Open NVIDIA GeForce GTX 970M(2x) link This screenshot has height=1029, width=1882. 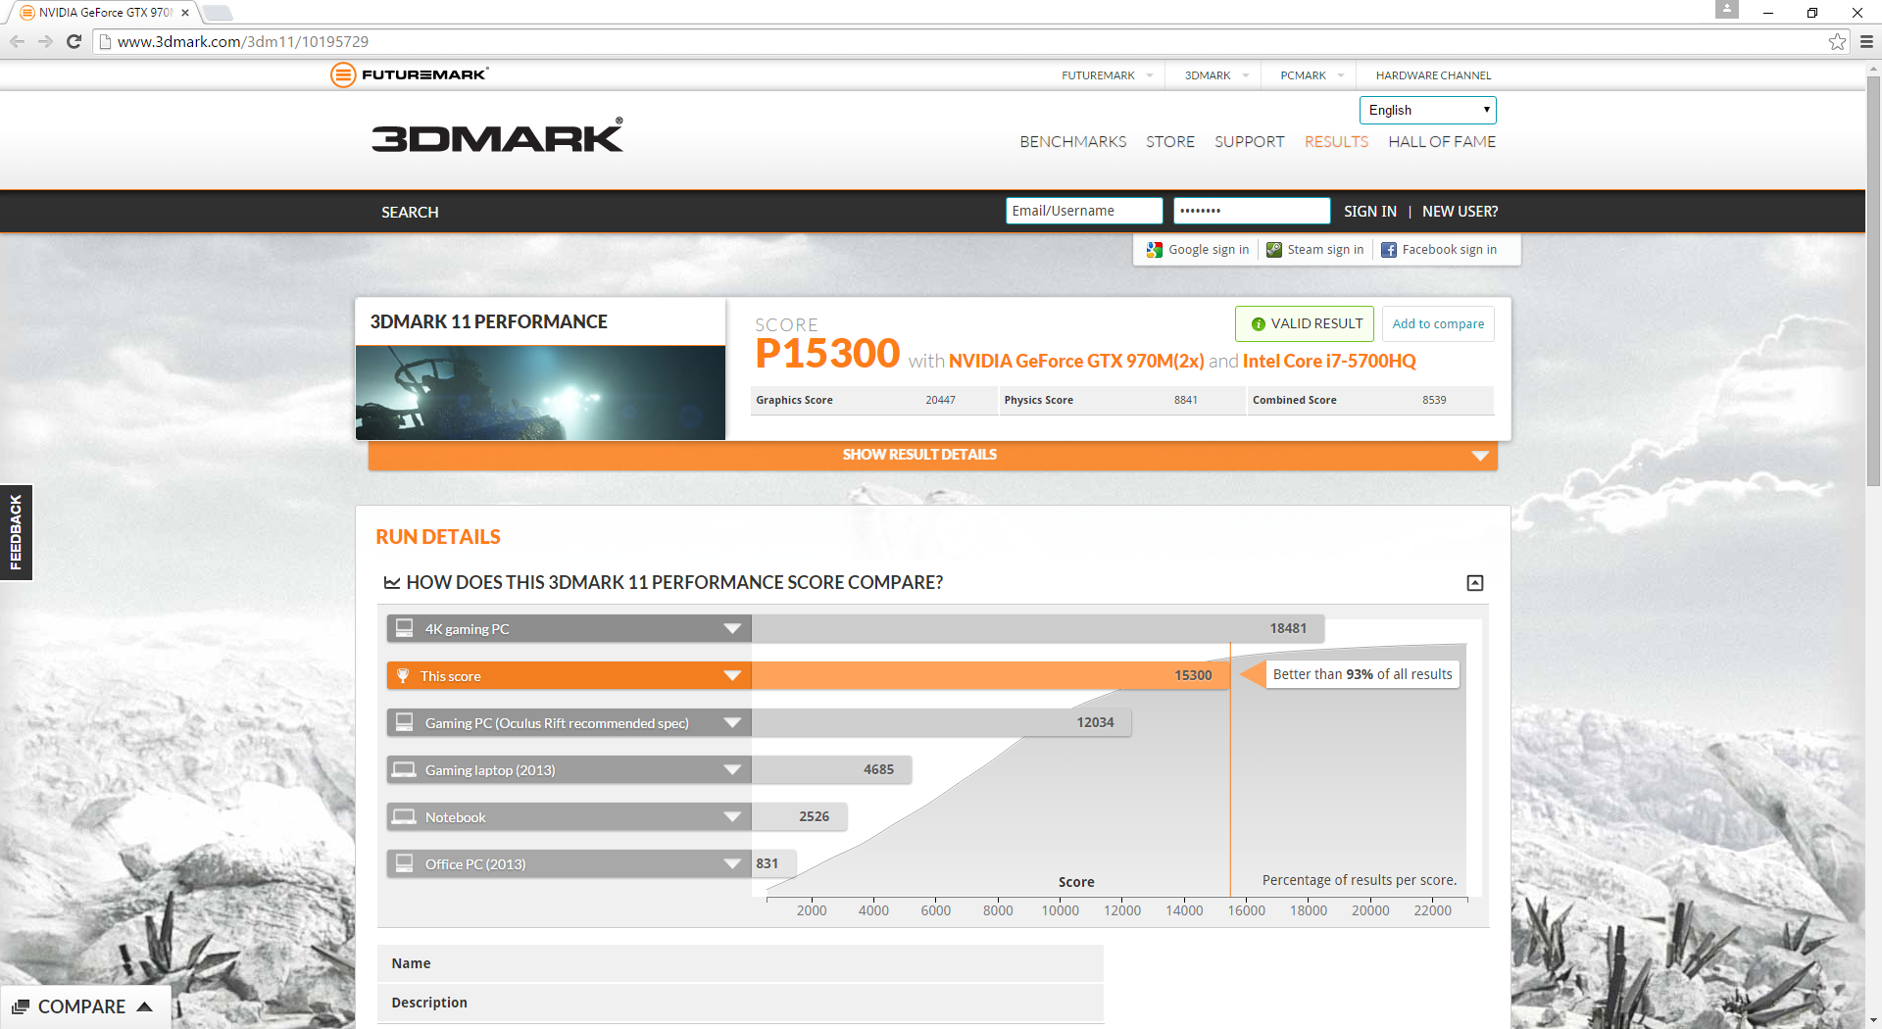[1076, 362]
